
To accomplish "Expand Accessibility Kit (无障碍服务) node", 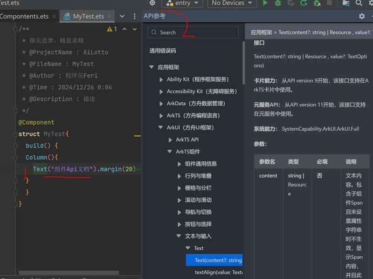I will pyautogui.click(x=161, y=92).
